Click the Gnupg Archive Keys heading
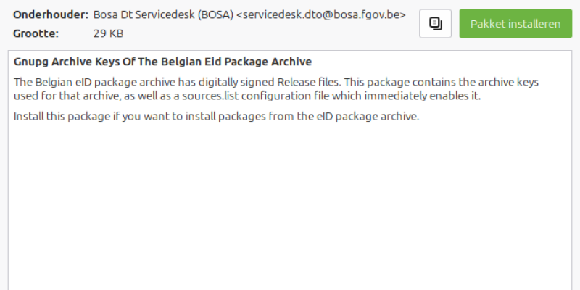580x290 pixels. [x=162, y=62]
